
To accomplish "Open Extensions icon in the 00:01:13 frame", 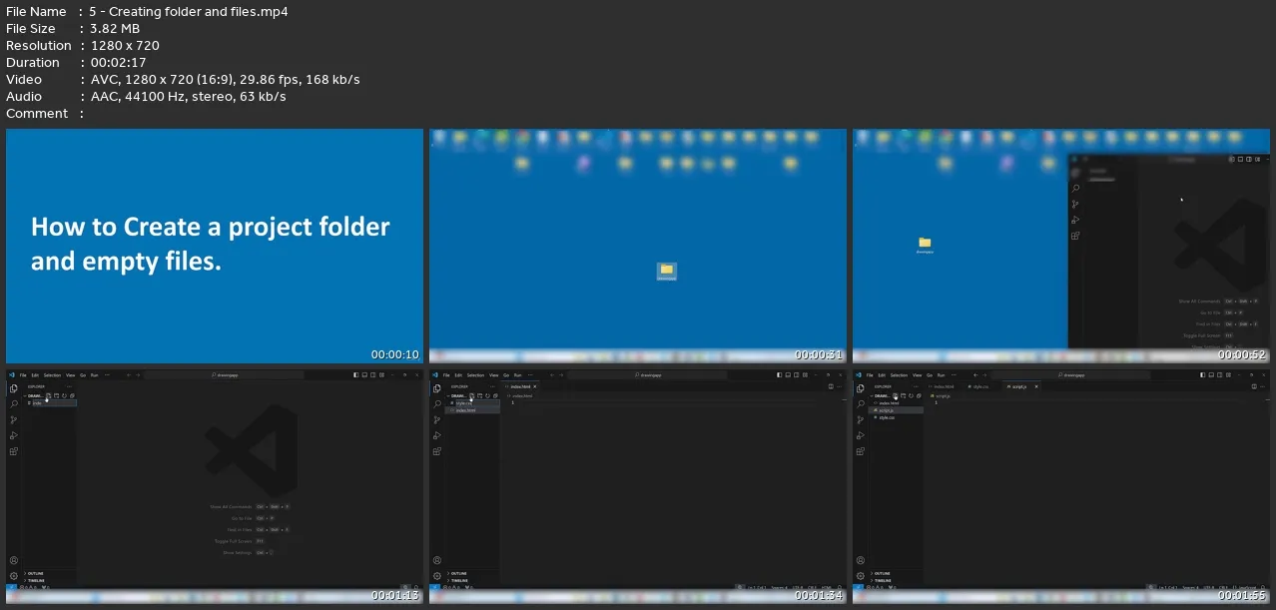I will (14, 452).
